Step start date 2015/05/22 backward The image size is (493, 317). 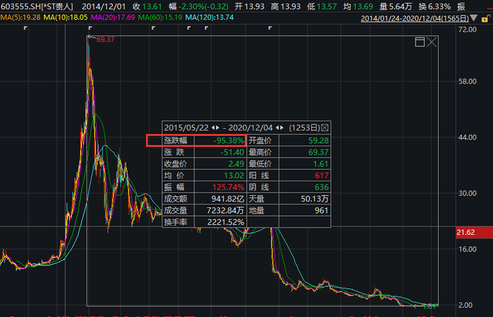coord(213,128)
